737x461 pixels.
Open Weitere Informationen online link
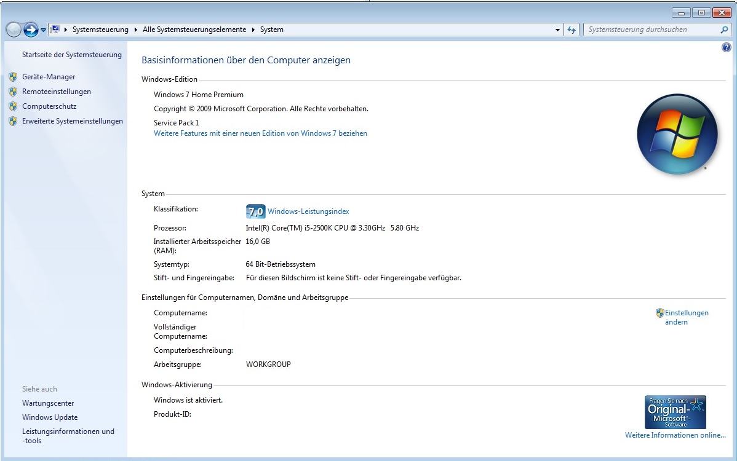click(x=675, y=435)
